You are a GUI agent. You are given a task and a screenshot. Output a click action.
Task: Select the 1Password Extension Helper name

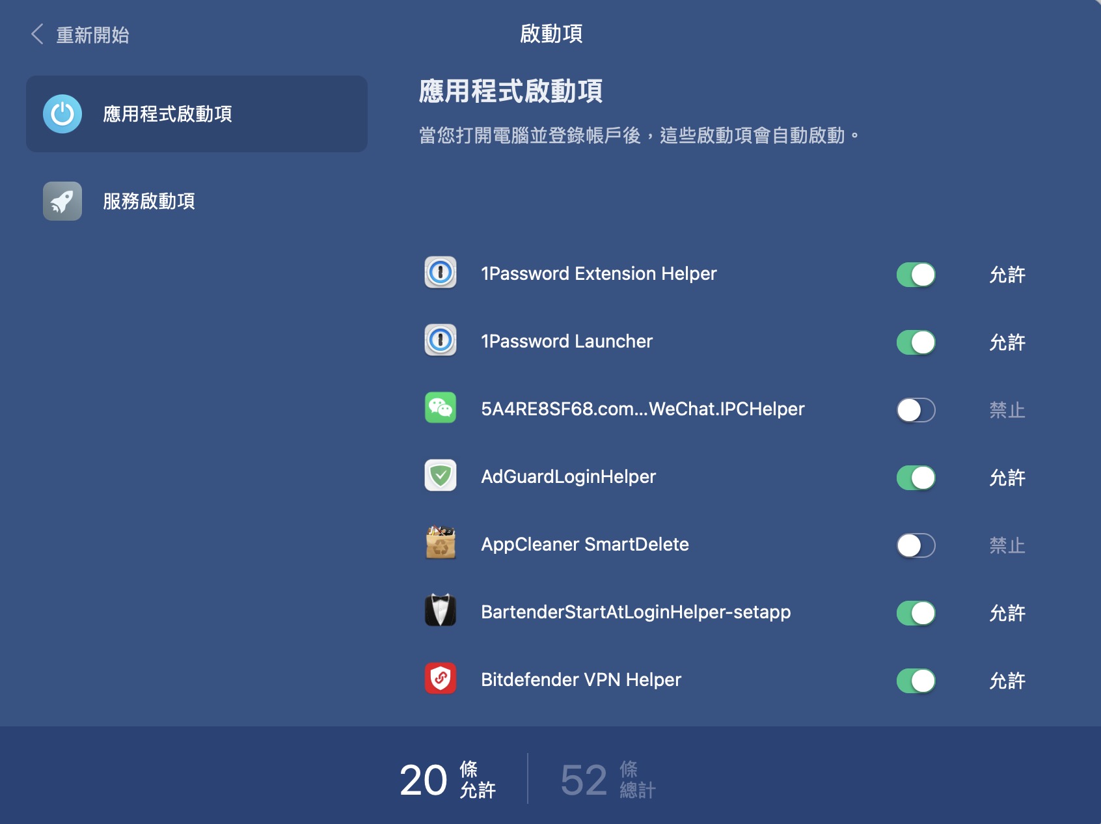tap(599, 273)
